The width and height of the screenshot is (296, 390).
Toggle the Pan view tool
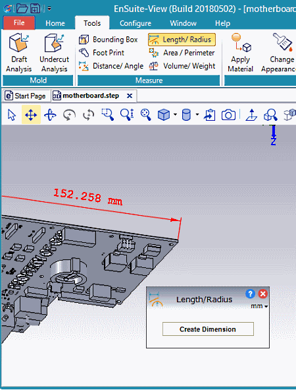(x=31, y=115)
